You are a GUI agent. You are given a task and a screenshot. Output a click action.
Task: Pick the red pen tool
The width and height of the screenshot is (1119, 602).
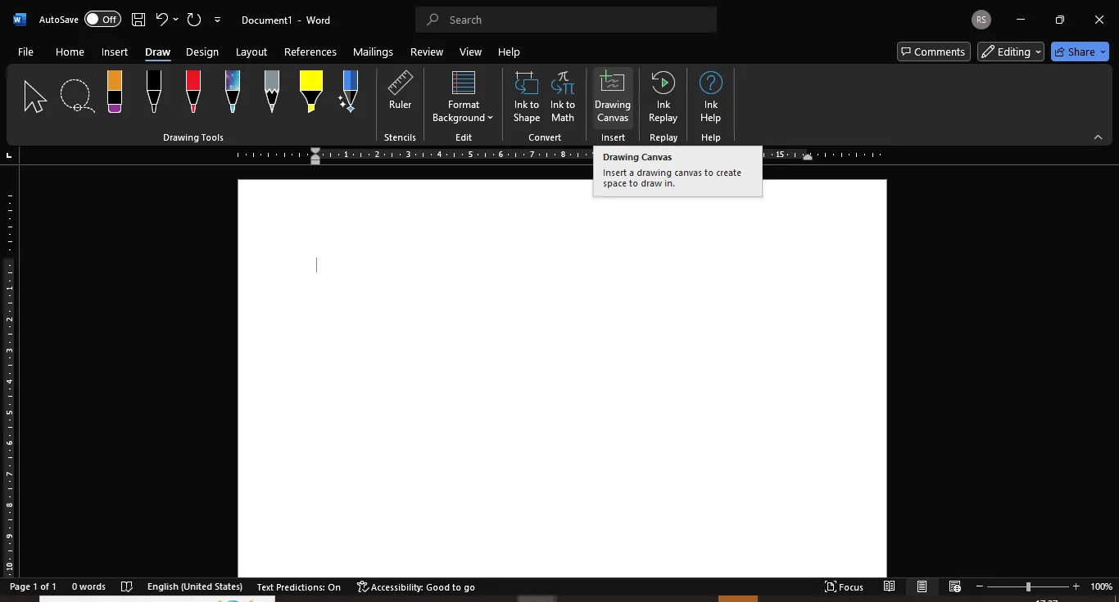click(x=193, y=92)
